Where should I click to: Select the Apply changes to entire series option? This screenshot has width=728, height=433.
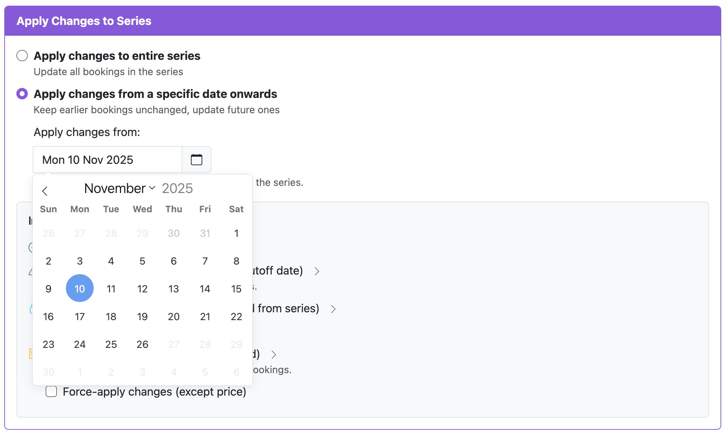pyautogui.click(x=22, y=56)
